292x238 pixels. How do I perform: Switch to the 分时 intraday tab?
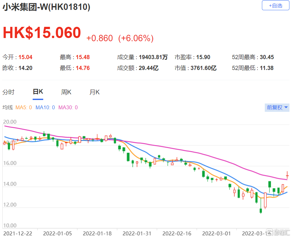click(x=8, y=92)
